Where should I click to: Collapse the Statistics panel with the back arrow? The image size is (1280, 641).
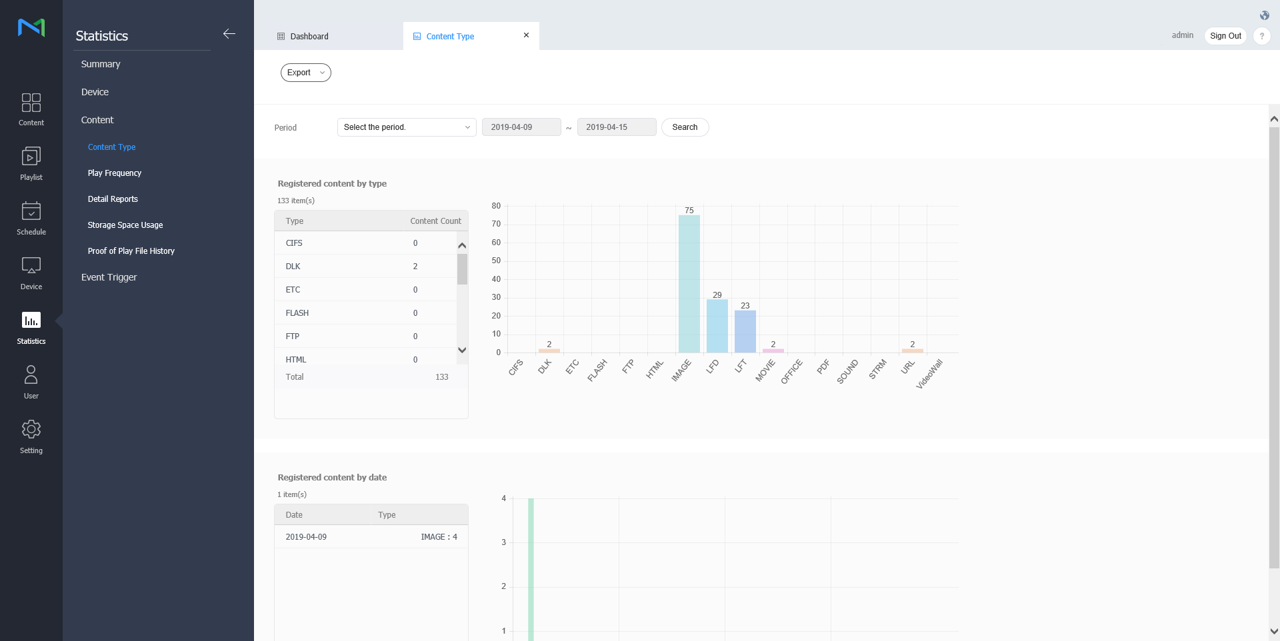pyautogui.click(x=229, y=33)
